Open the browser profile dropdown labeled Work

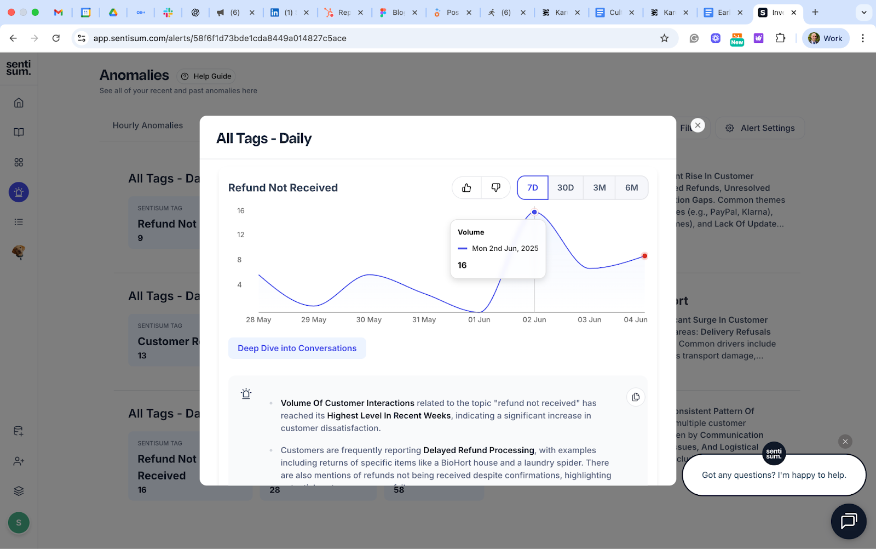825,38
